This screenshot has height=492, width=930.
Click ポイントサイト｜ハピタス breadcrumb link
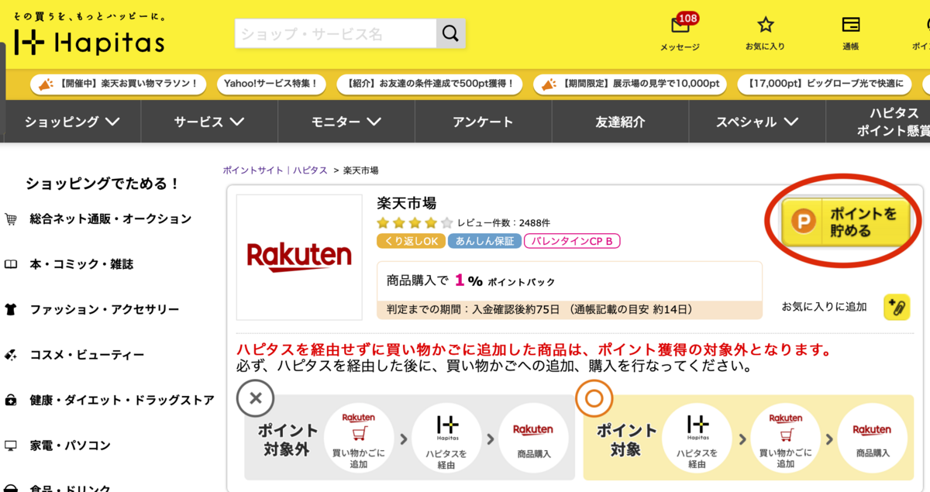pos(275,170)
